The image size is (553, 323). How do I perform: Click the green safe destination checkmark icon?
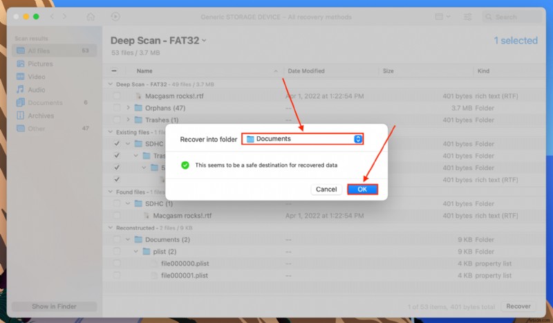185,165
